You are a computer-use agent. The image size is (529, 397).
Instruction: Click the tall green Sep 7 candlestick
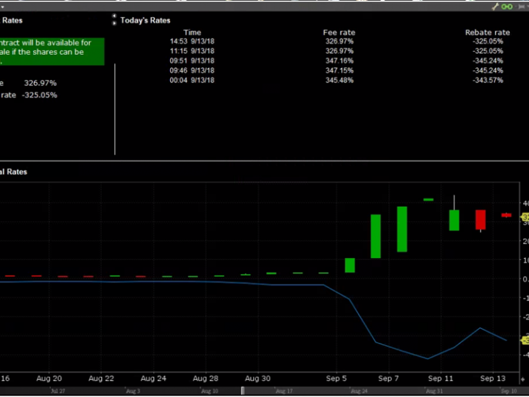point(401,229)
